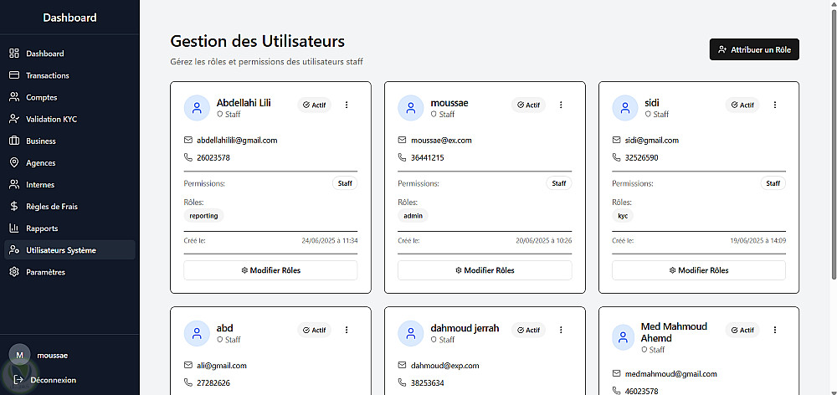Log out using the Déconnexion link
Viewport: 837px width, 395px height.
[x=52, y=380]
